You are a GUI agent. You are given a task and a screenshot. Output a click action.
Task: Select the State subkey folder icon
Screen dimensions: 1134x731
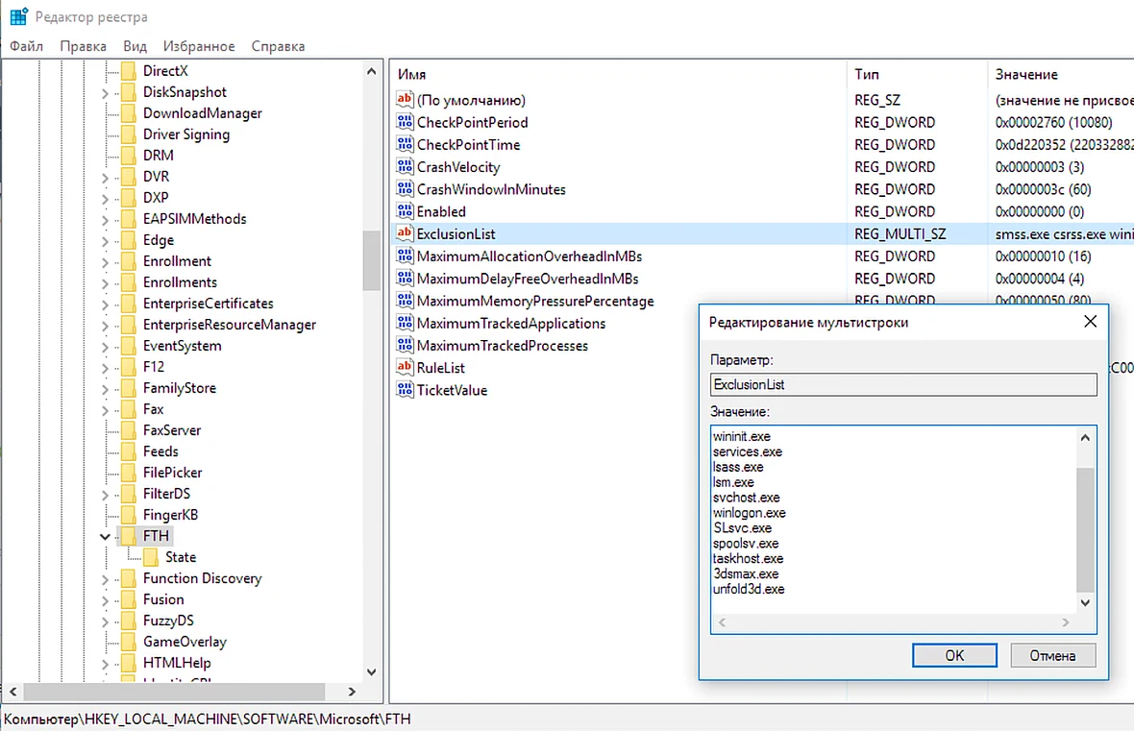click(x=151, y=557)
